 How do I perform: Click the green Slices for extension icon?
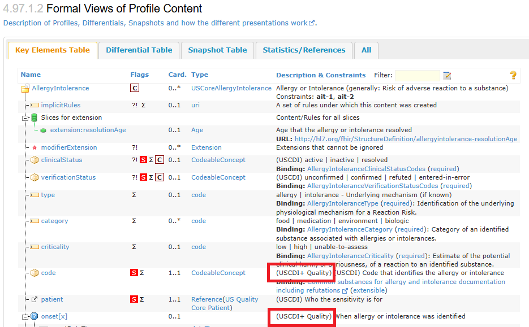(35, 117)
